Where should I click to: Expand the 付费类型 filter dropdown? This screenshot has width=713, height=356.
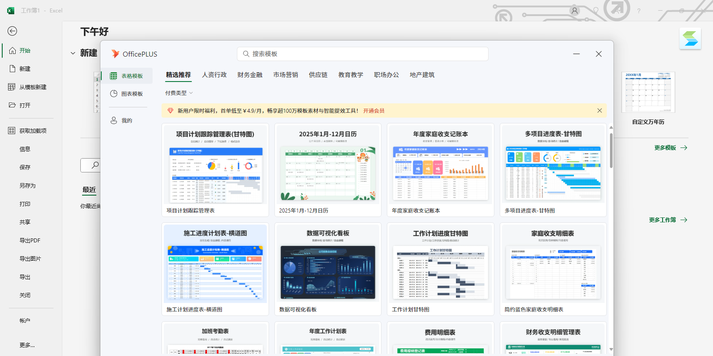click(x=179, y=93)
